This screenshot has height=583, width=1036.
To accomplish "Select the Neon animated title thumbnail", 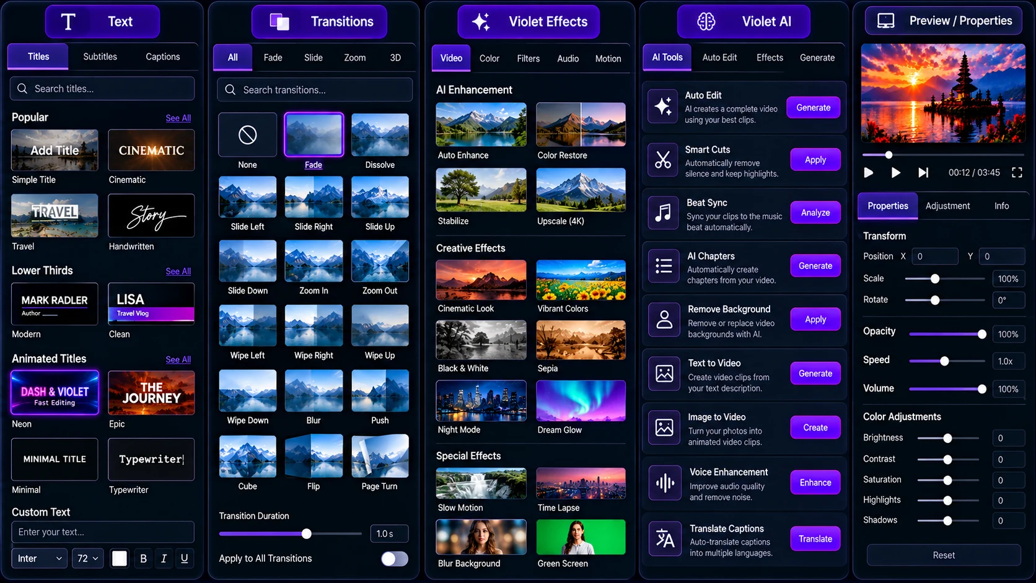I will click(x=55, y=393).
